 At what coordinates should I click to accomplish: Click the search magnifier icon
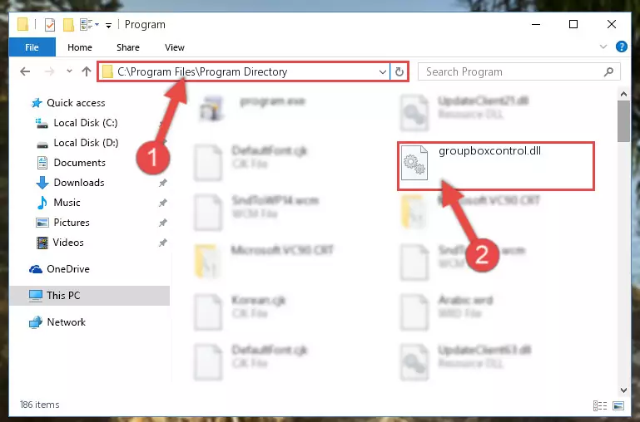[608, 71]
